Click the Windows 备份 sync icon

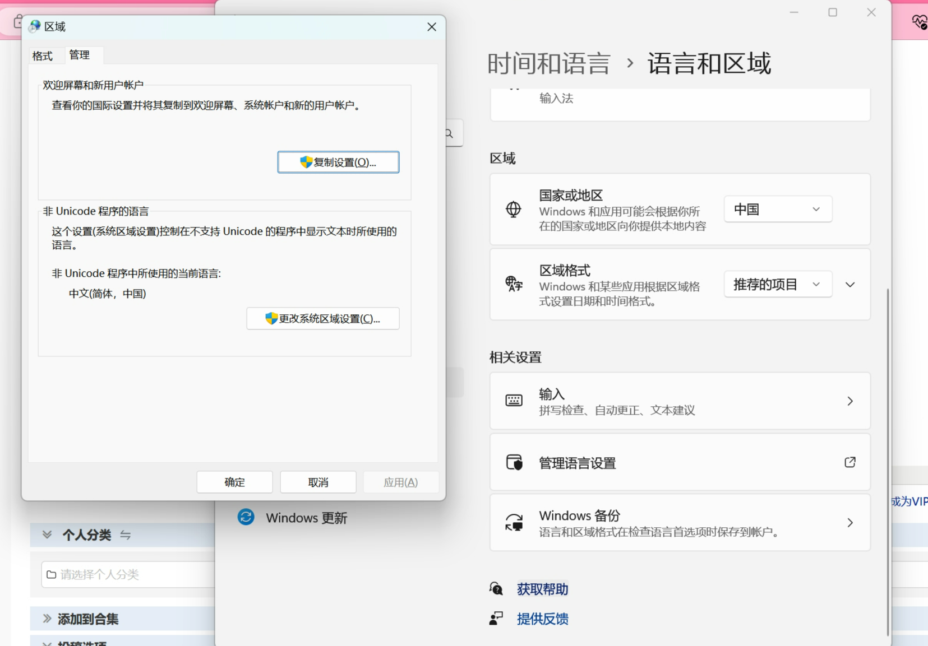pyautogui.click(x=514, y=522)
